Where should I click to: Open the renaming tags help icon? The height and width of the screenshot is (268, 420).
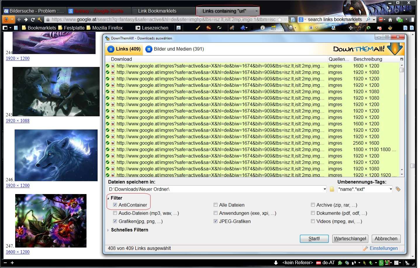pyautogui.click(x=398, y=189)
